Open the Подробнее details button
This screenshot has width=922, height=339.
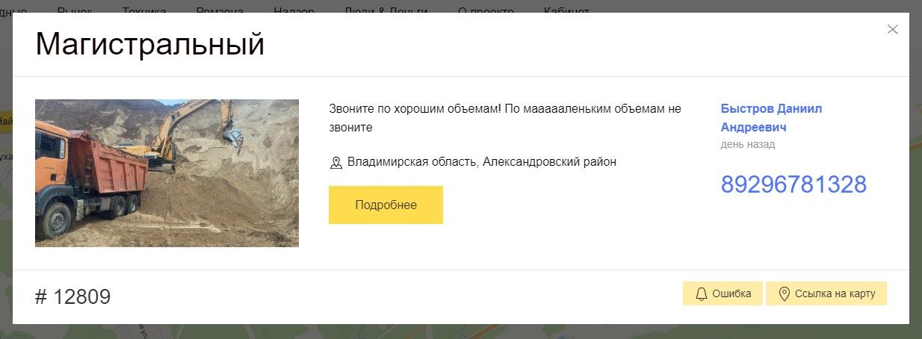point(386,205)
